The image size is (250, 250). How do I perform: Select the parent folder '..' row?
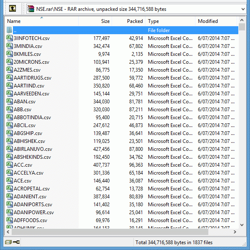click(x=122, y=30)
